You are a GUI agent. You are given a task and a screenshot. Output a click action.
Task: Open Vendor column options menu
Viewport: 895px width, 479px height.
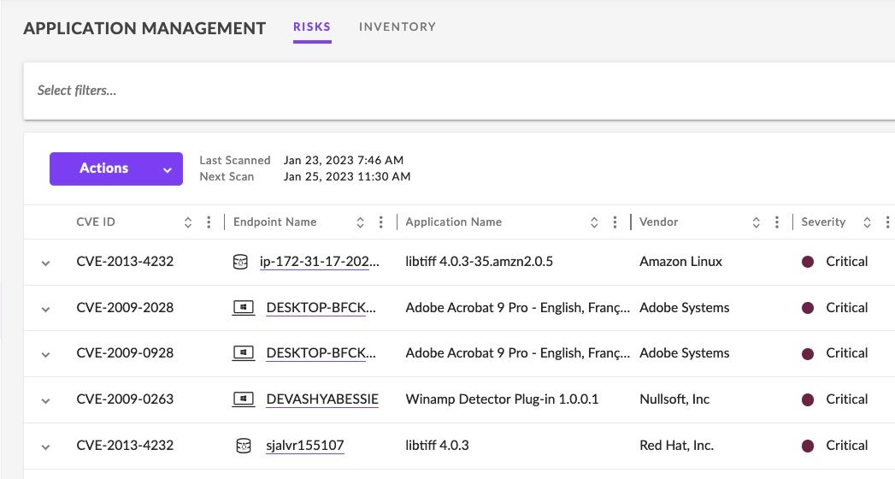(x=777, y=222)
